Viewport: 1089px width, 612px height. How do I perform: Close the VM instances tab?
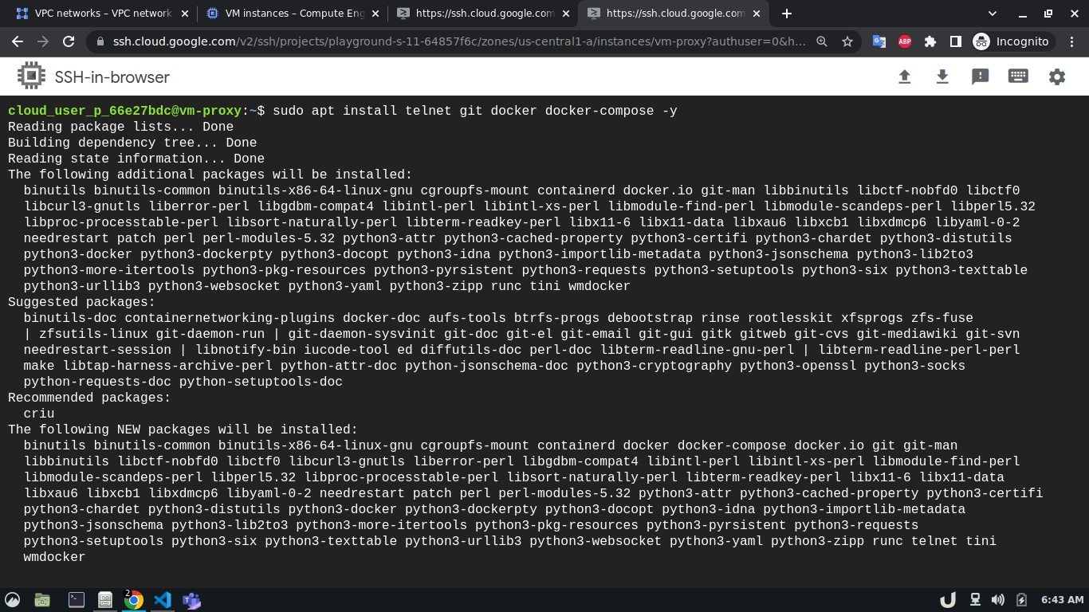pos(374,14)
